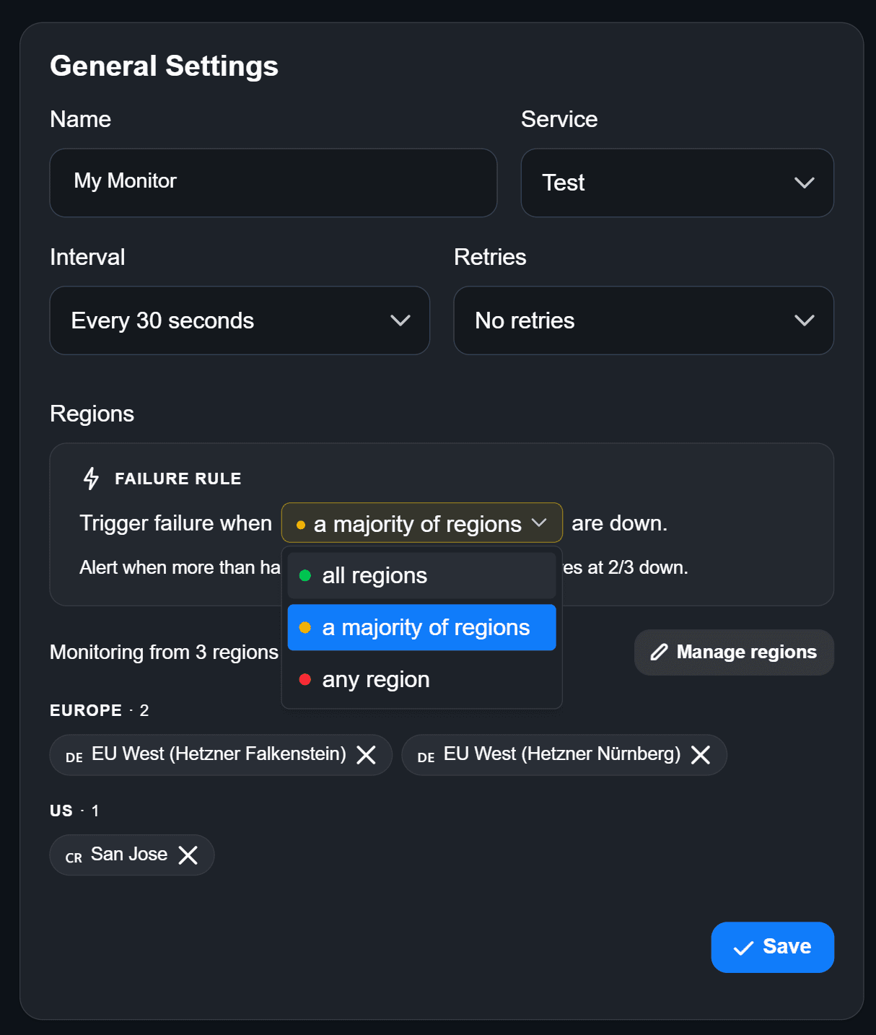Viewport: 876px width, 1035px height.
Task: Click the 'Trigger failure when' text
Action: click(x=176, y=523)
